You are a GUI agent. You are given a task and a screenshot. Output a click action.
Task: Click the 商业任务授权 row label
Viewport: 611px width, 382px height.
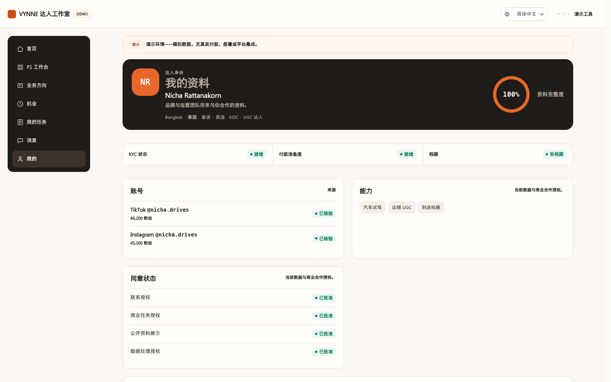(145, 316)
